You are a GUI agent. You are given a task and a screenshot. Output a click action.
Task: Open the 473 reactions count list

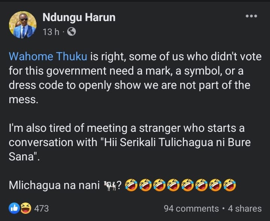41,208
